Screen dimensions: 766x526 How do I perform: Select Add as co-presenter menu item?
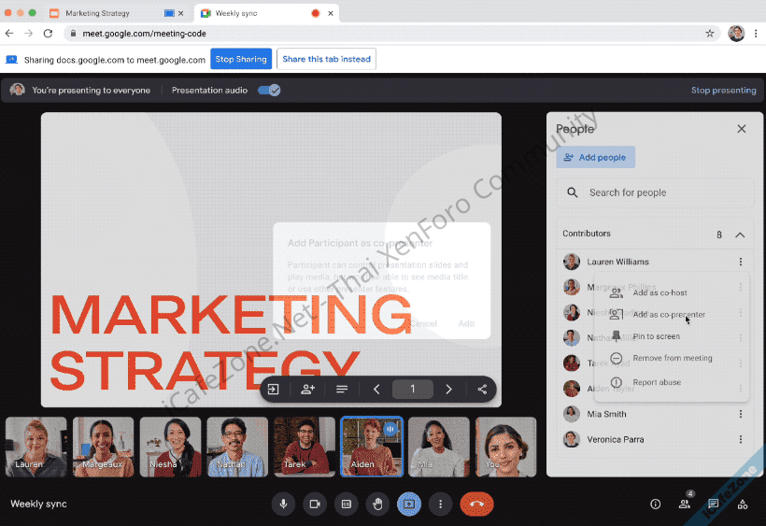[669, 315]
